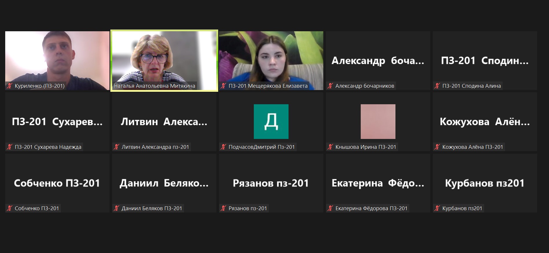The image size is (549, 253).
Task: Click the muted mic icon beside Екатерина Фёдорова ПЗ-201
Action: (330, 208)
